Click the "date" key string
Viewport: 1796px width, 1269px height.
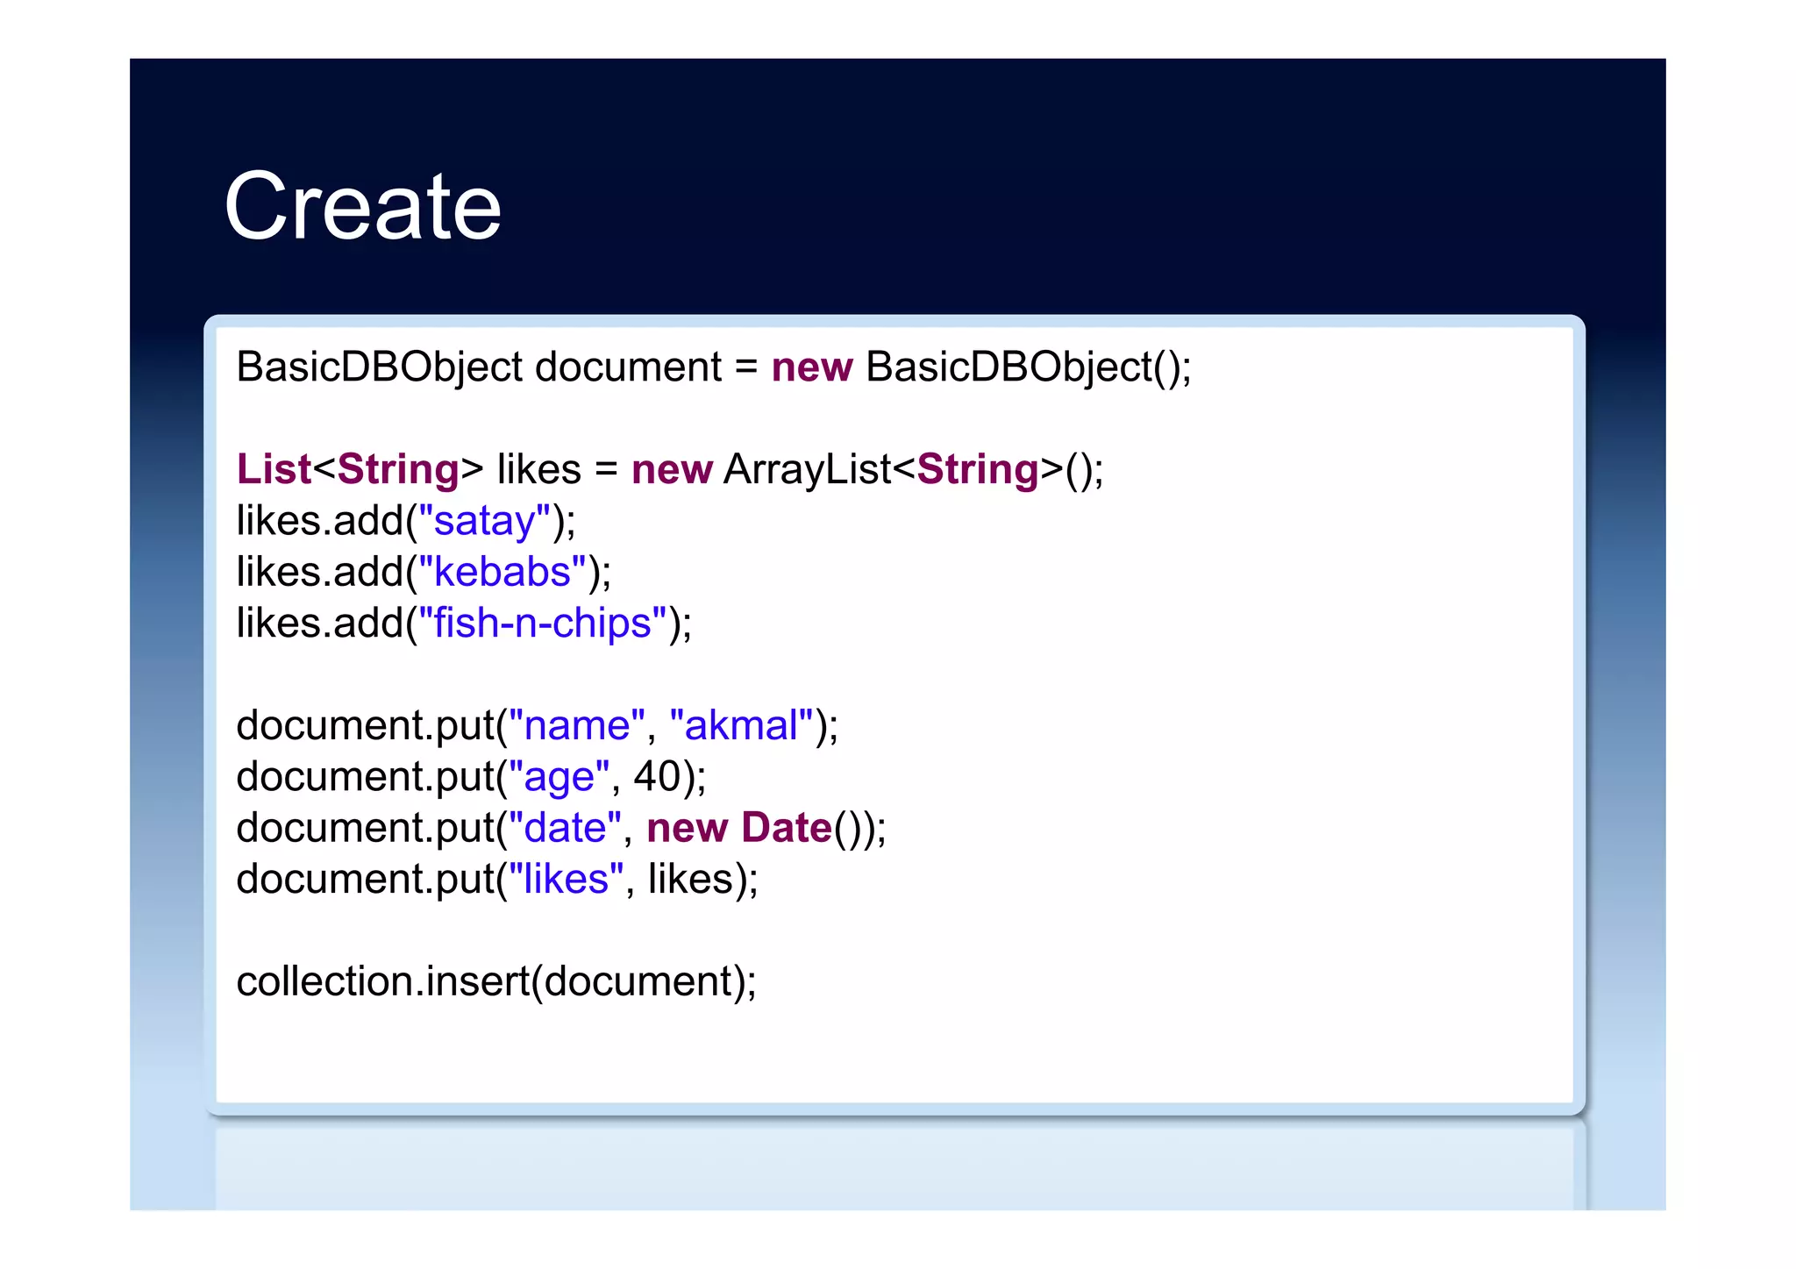coord(565,828)
